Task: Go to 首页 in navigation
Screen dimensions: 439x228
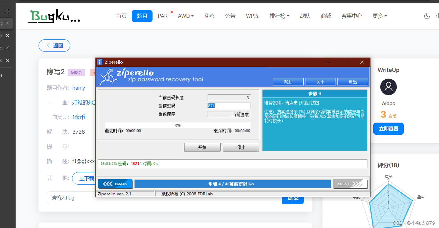Action: [x=121, y=16]
